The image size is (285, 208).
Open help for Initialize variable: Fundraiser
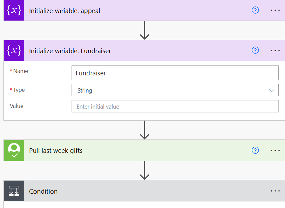pos(255,50)
